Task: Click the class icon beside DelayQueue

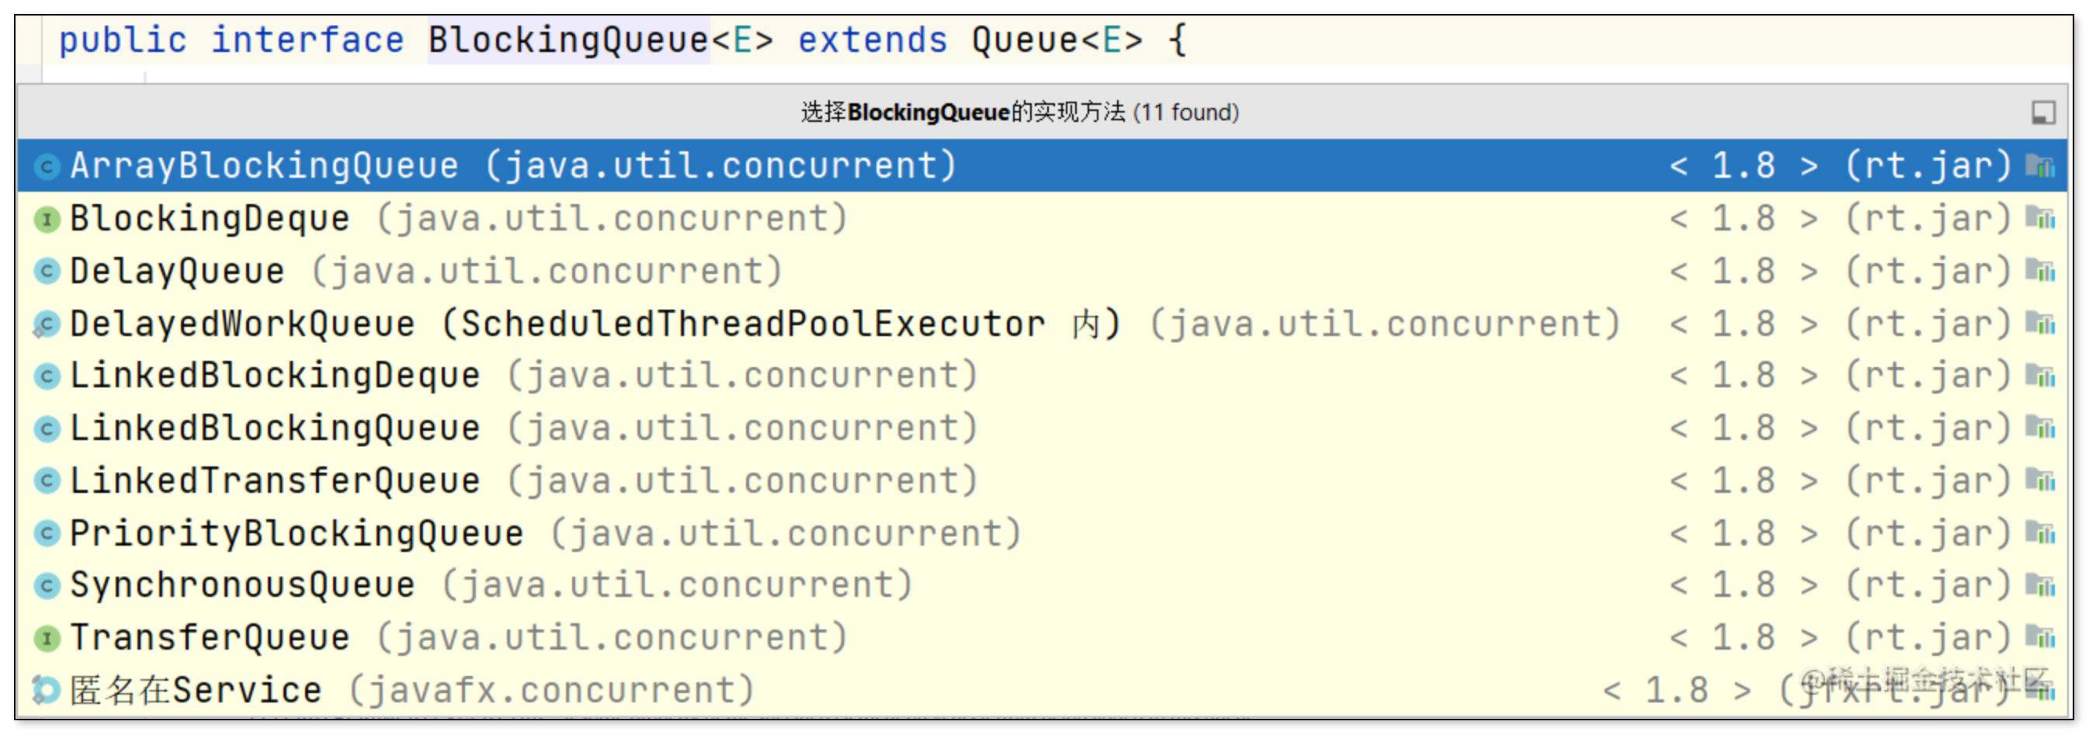Action: [47, 272]
